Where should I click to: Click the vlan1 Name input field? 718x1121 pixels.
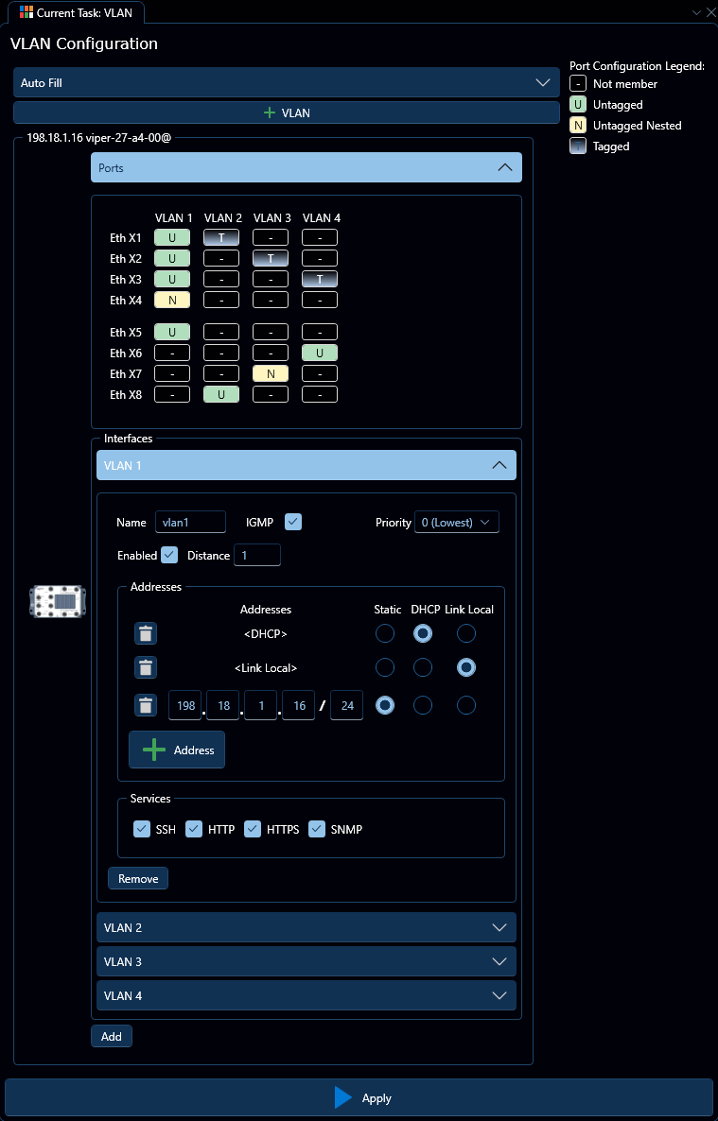(190, 523)
